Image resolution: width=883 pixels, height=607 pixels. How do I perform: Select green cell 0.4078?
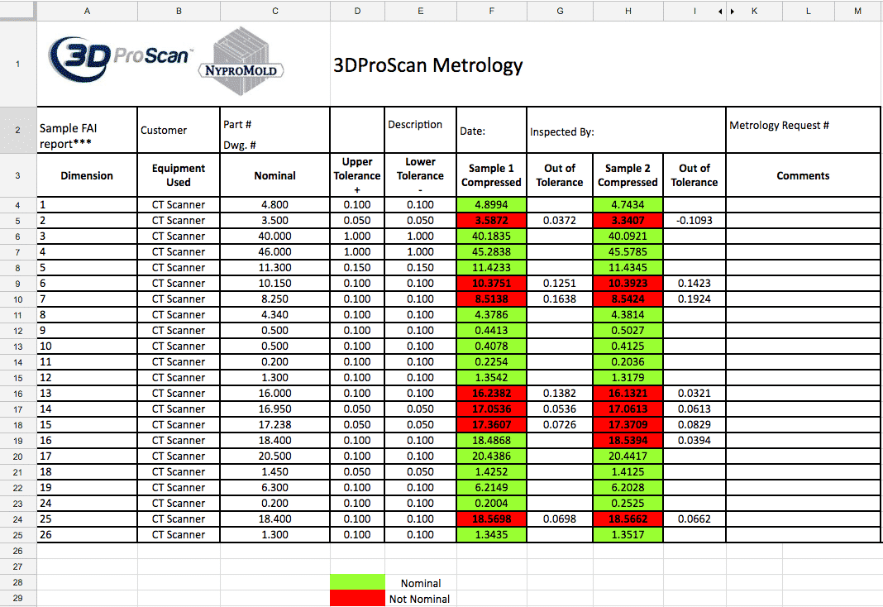(492, 347)
